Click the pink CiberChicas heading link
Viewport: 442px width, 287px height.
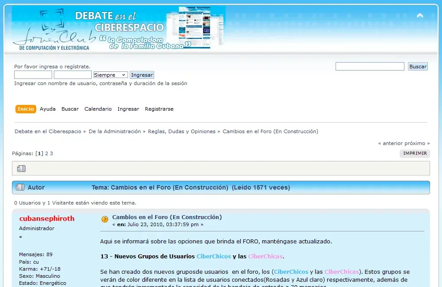click(265, 256)
